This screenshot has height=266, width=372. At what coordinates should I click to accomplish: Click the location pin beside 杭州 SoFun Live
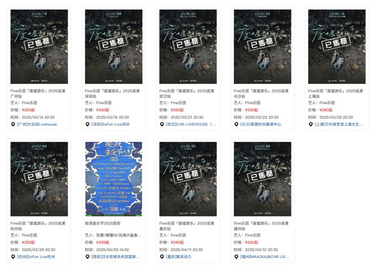click(13, 256)
